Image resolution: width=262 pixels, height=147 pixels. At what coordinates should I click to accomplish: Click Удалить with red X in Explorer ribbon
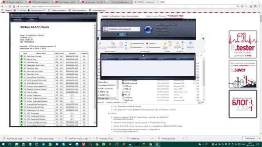pyautogui.click(x=151, y=44)
